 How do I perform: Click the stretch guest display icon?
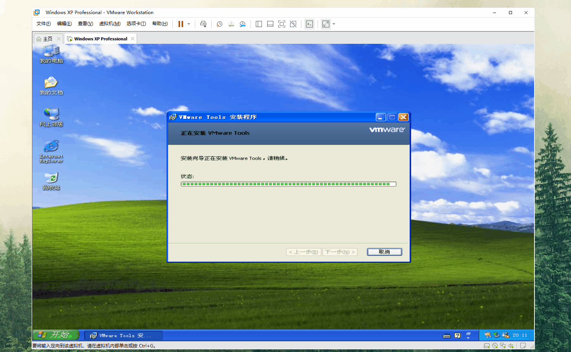coord(326,24)
